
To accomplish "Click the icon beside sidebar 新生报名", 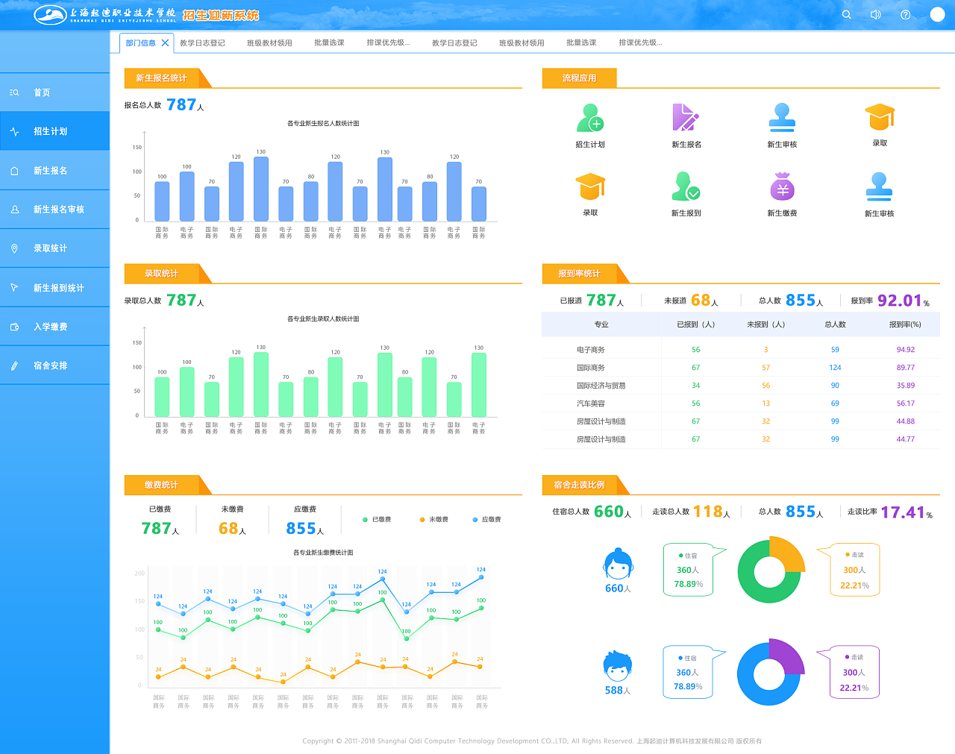I will 14,171.
